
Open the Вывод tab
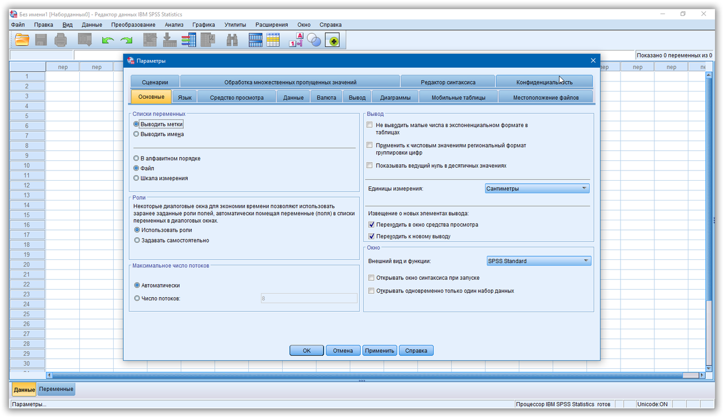point(357,97)
